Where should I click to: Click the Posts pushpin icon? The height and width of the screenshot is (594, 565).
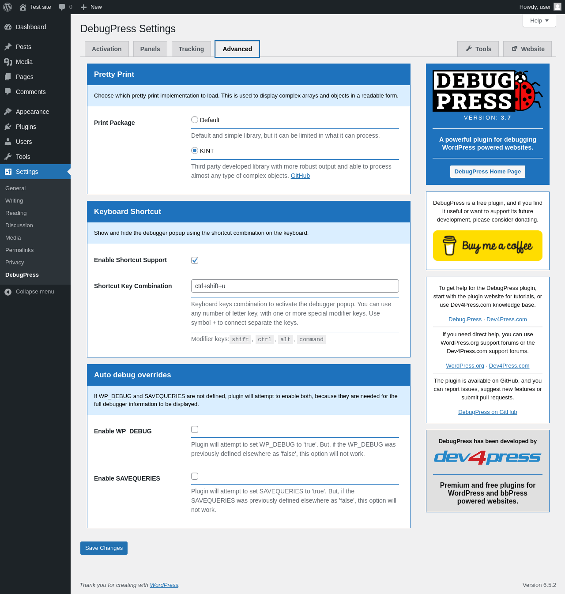pos(8,47)
